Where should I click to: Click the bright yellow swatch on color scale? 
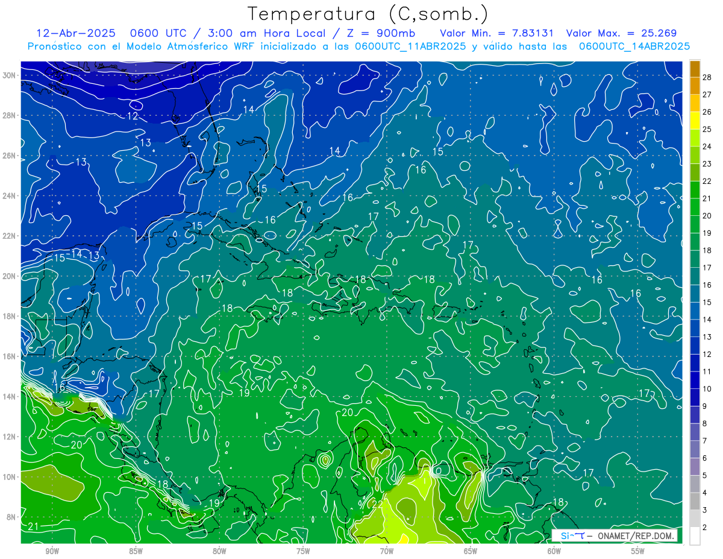coord(695,121)
